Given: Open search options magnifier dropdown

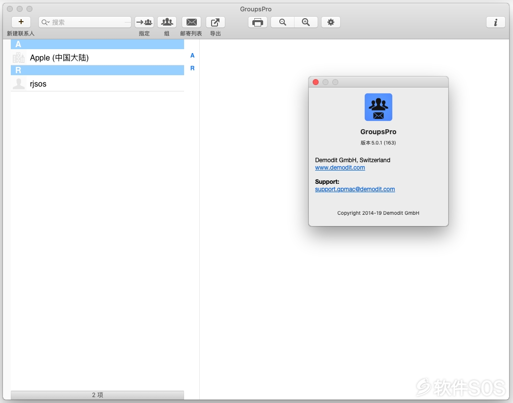Looking at the screenshot, I should click(x=45, y=22).
